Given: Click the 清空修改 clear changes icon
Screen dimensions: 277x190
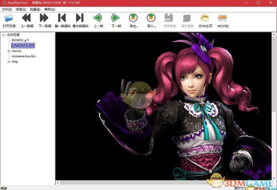Looking at the screenshot, I should click(187, 18).
